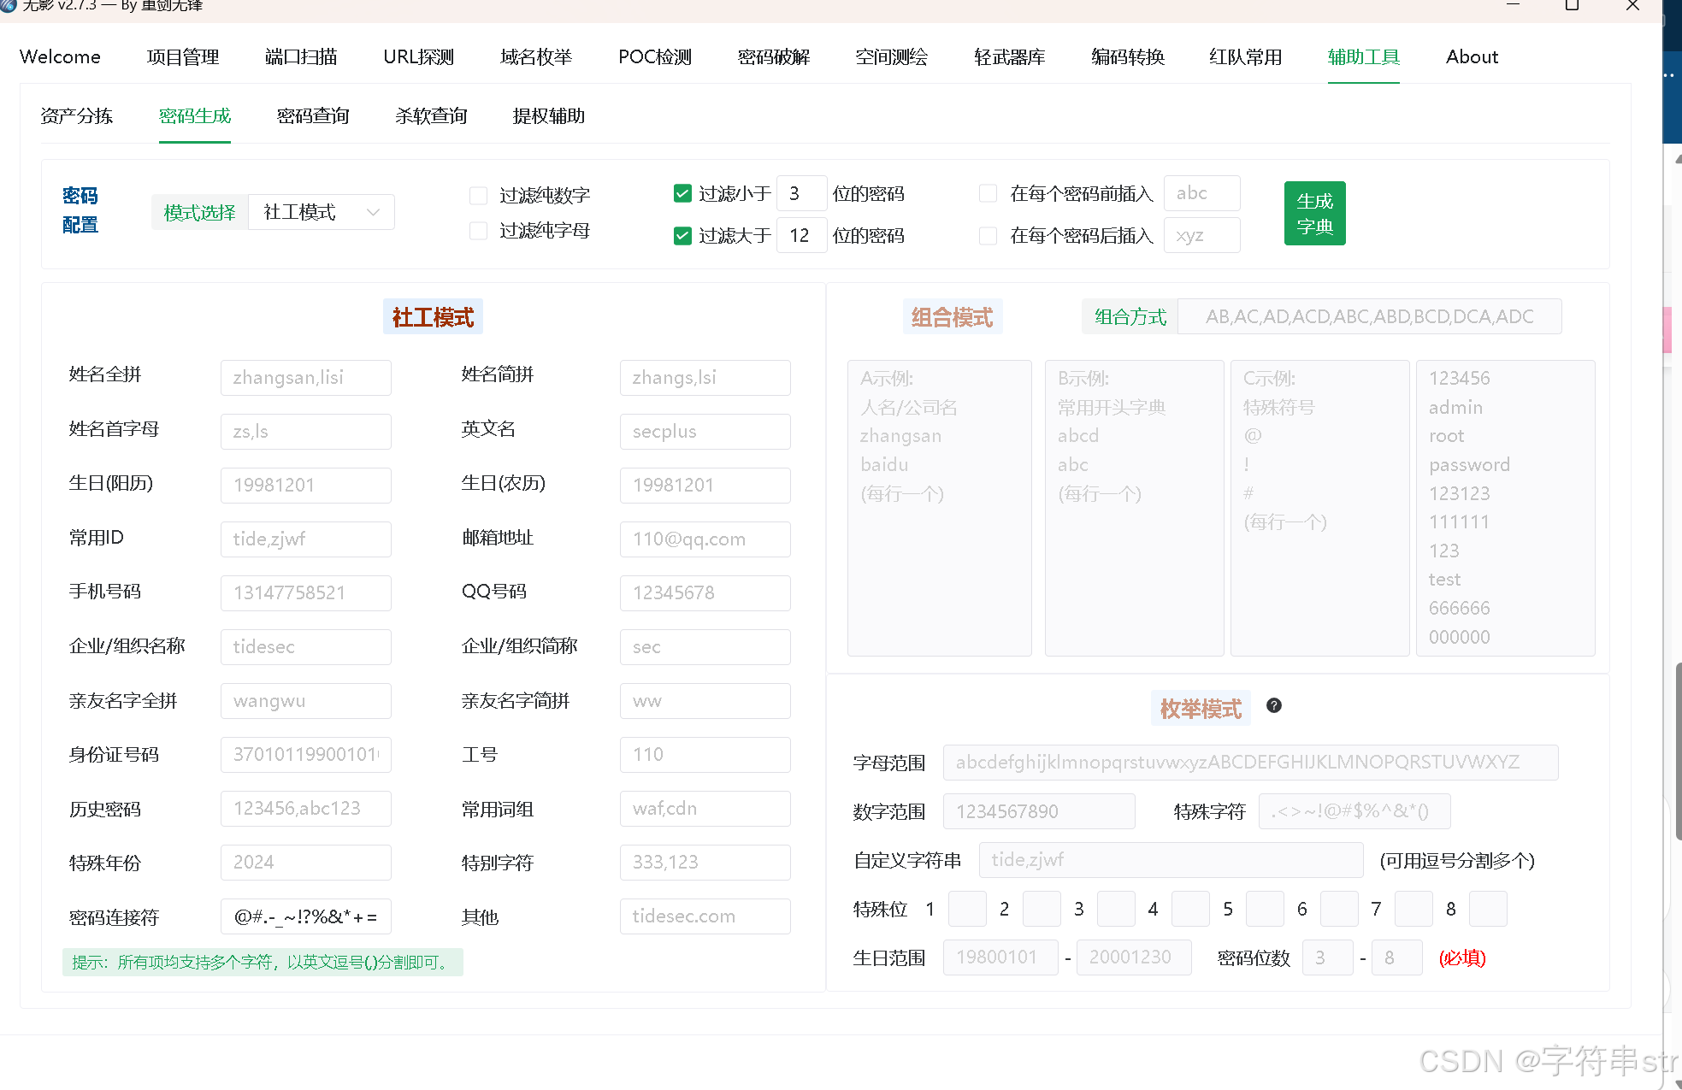Screen dimensions: 1682x1090
Task: Maximize the window with the title bar button
Action: click(1571, 6)
